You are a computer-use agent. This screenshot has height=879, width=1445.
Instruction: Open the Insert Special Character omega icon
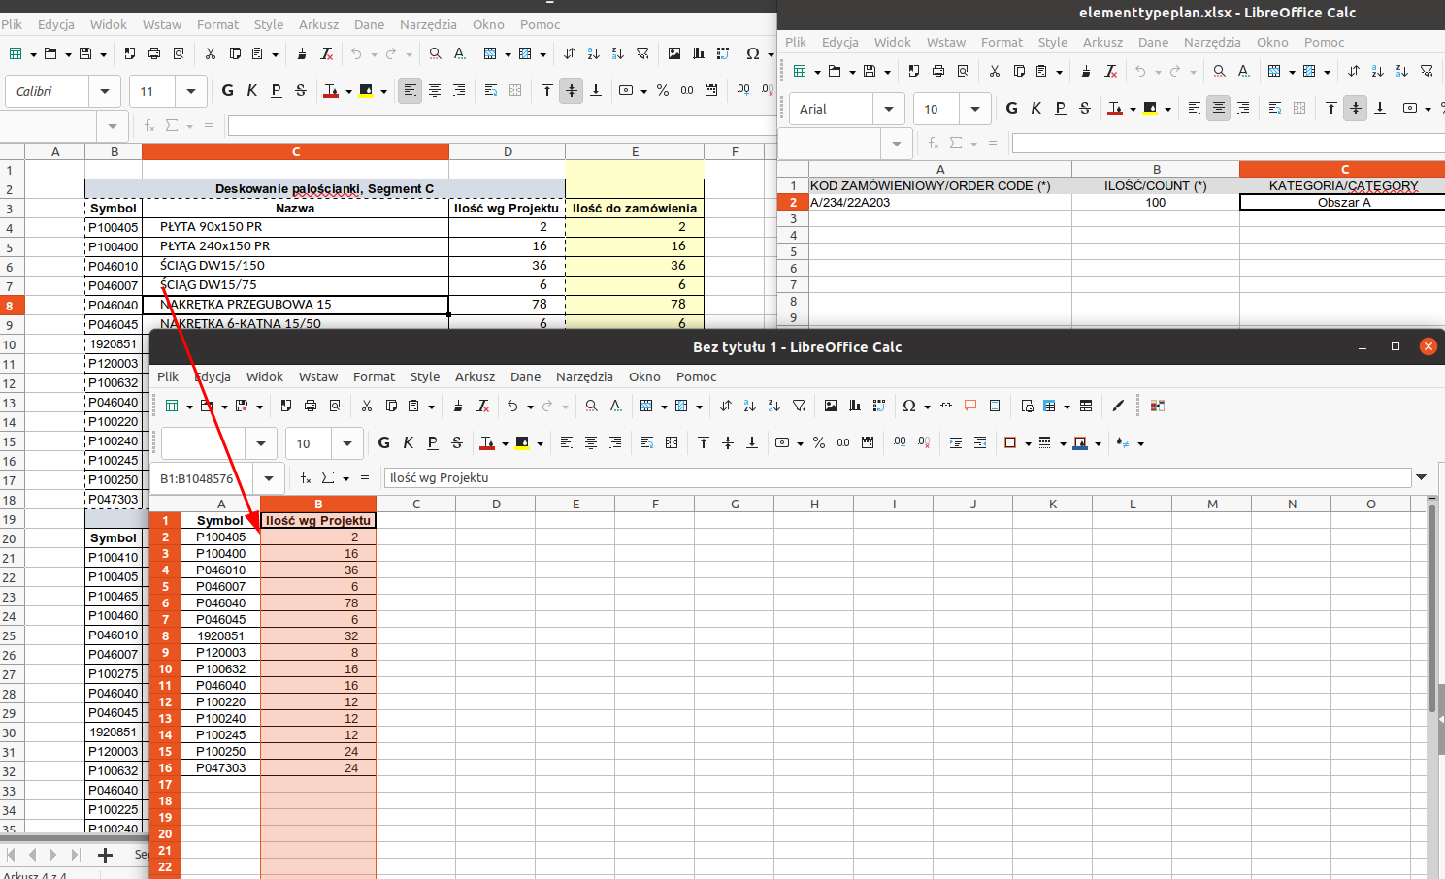(907, 405)
